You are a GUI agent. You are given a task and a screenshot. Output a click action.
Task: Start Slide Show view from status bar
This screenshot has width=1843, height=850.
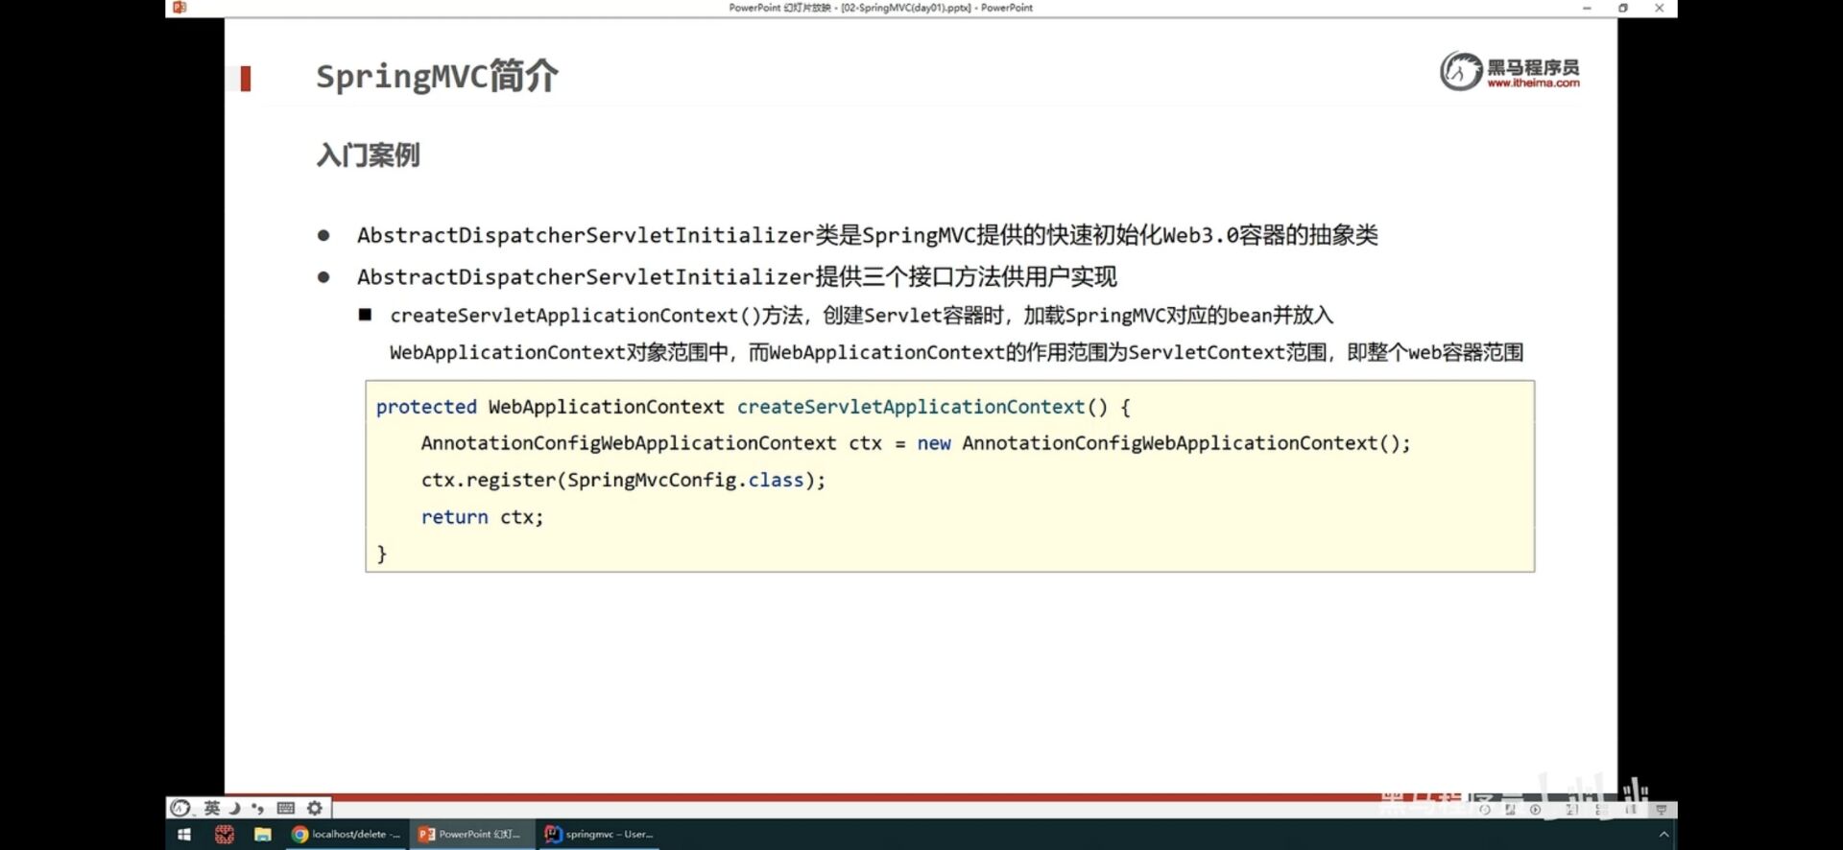tap(1662, 810)
